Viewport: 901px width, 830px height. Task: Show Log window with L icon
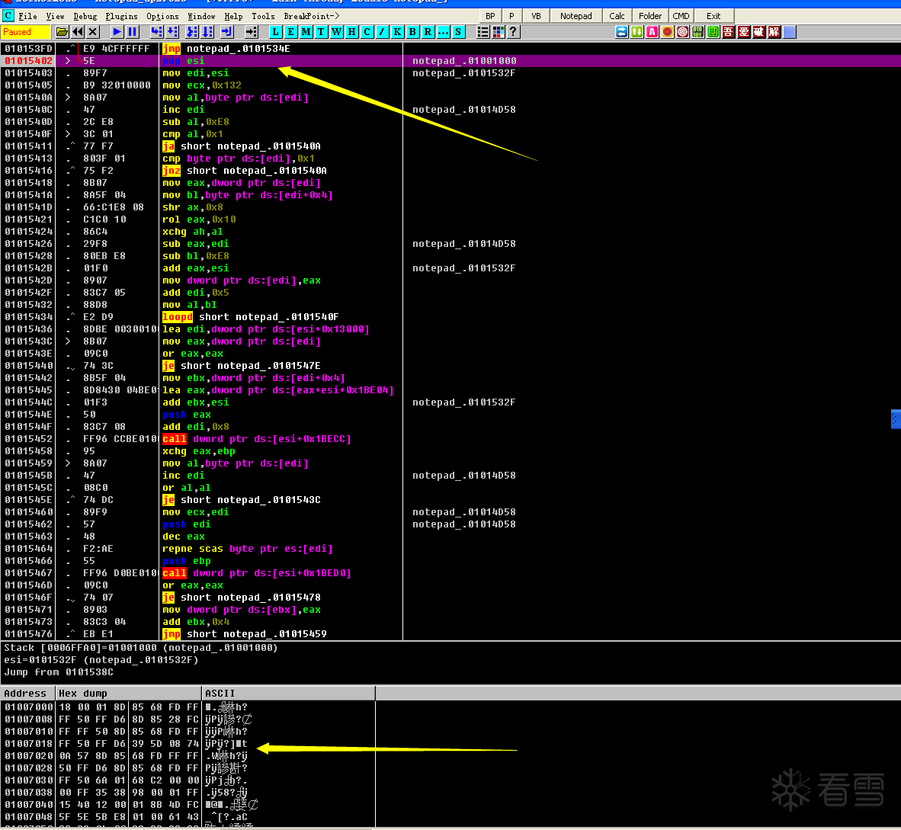pos(276,32)
